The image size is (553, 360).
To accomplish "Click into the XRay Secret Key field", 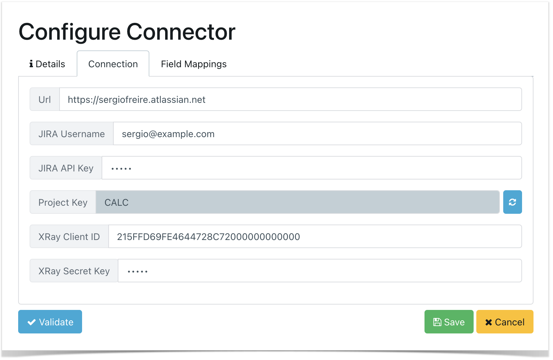I will [x=320, y=271].
